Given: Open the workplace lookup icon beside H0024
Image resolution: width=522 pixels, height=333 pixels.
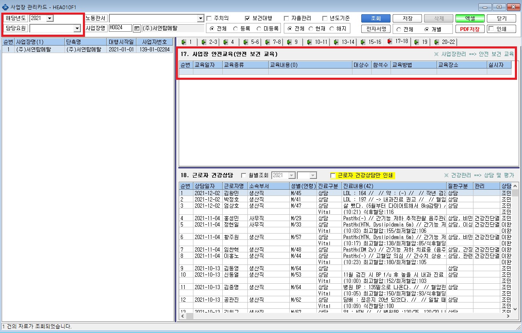Looking at the screenshot, I should 136,28.
